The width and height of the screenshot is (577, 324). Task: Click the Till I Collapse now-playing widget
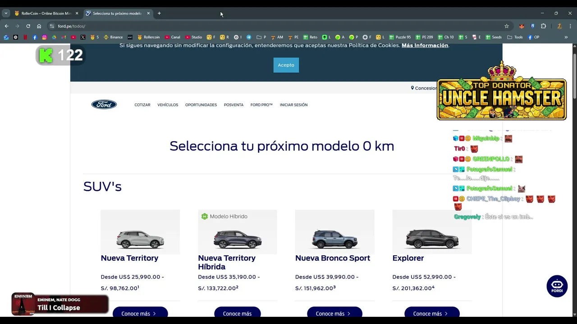60,305
